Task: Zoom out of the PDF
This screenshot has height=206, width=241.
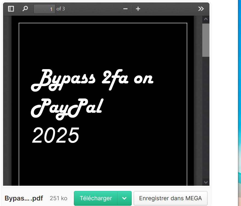Action: pyautogui.click(x=125, y=9)
